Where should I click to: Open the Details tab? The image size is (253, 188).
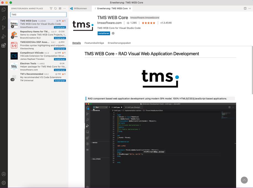click(77, 43)
